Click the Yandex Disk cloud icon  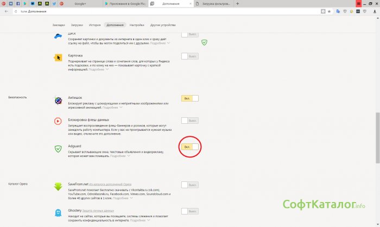click(58, 37)
